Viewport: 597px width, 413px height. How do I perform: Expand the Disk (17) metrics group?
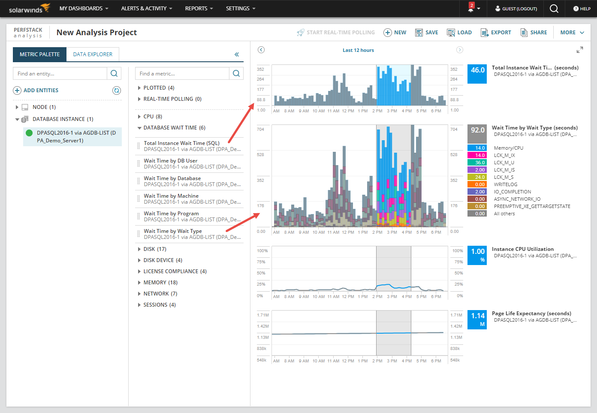[139, 249]
